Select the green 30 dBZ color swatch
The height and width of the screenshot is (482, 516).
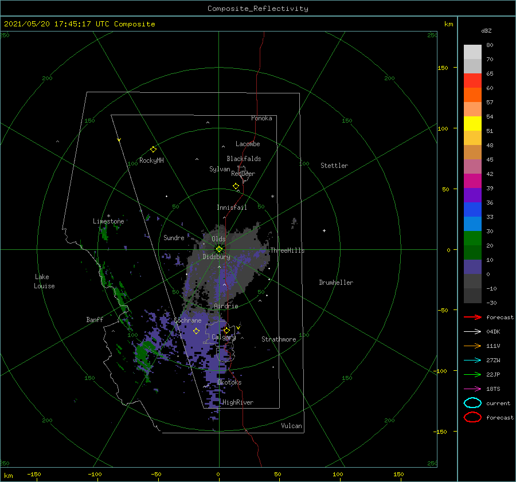(x=472, y=238)
